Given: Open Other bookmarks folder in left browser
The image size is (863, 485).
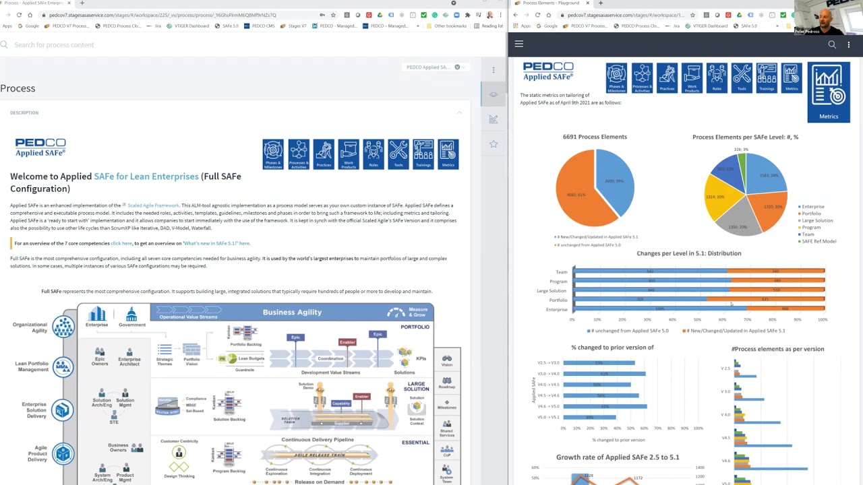Looking at the screenshot, I should (446, 26).
